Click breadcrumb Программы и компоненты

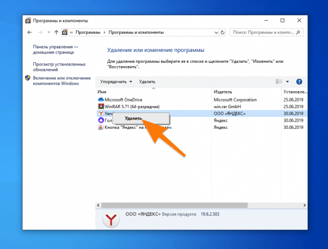point(136,32)
